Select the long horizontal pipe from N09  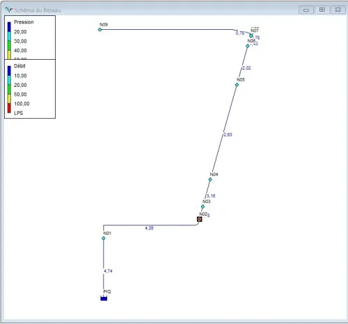tap(167, 30)
